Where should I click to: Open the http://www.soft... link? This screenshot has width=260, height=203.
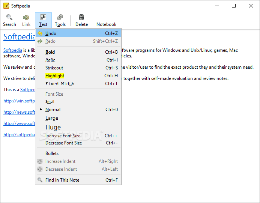[19, 123]
